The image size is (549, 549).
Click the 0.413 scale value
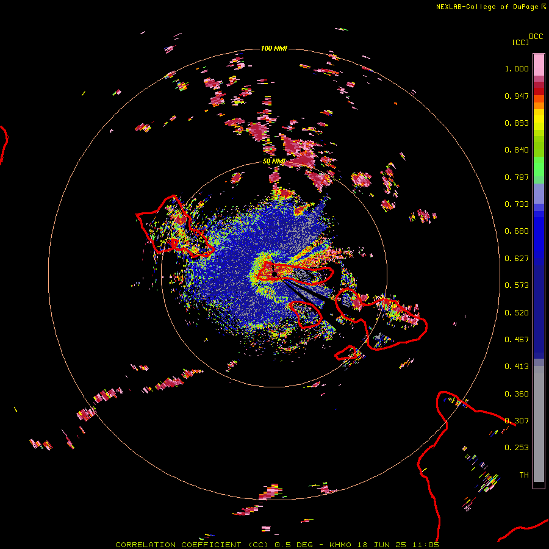517,367
